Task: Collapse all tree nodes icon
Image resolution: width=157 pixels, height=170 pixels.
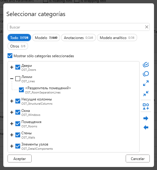Action: 146,93
